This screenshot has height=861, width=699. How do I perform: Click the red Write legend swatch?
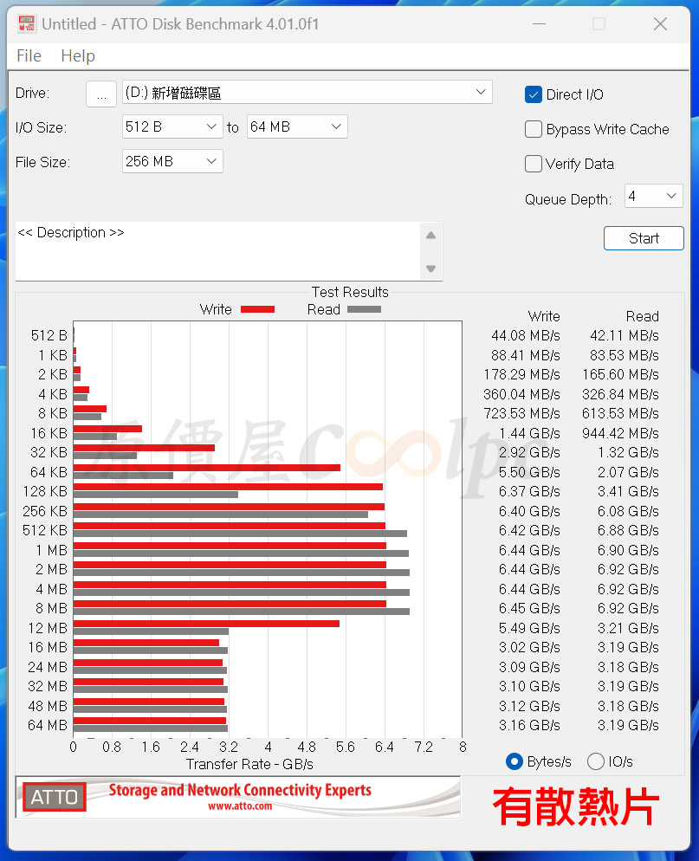257,309
